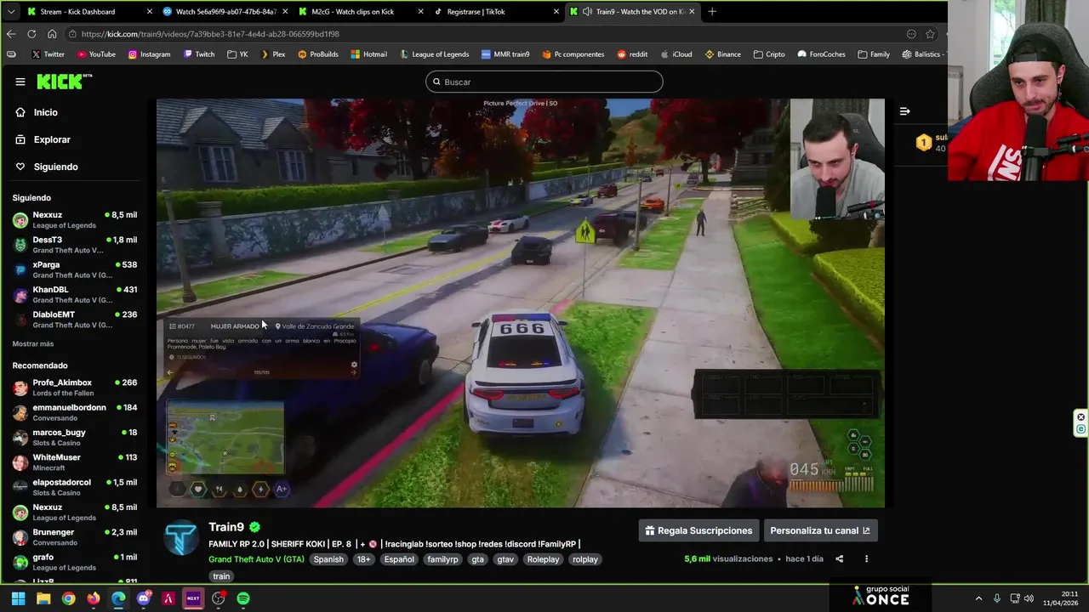Click WhiteMuser channel avatar
Screen dimensions: 1089x612
tap(20, 462)
